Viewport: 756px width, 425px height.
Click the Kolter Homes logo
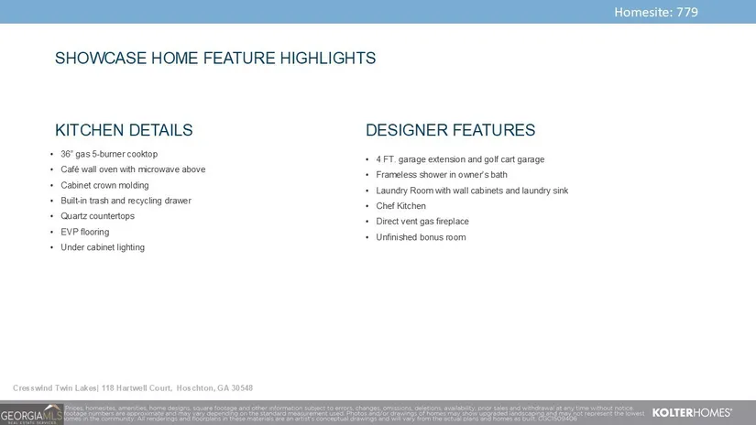(692, 413)
